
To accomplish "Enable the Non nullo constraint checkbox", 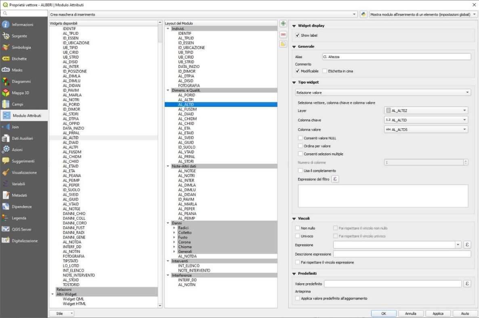I will pos(298,228).
